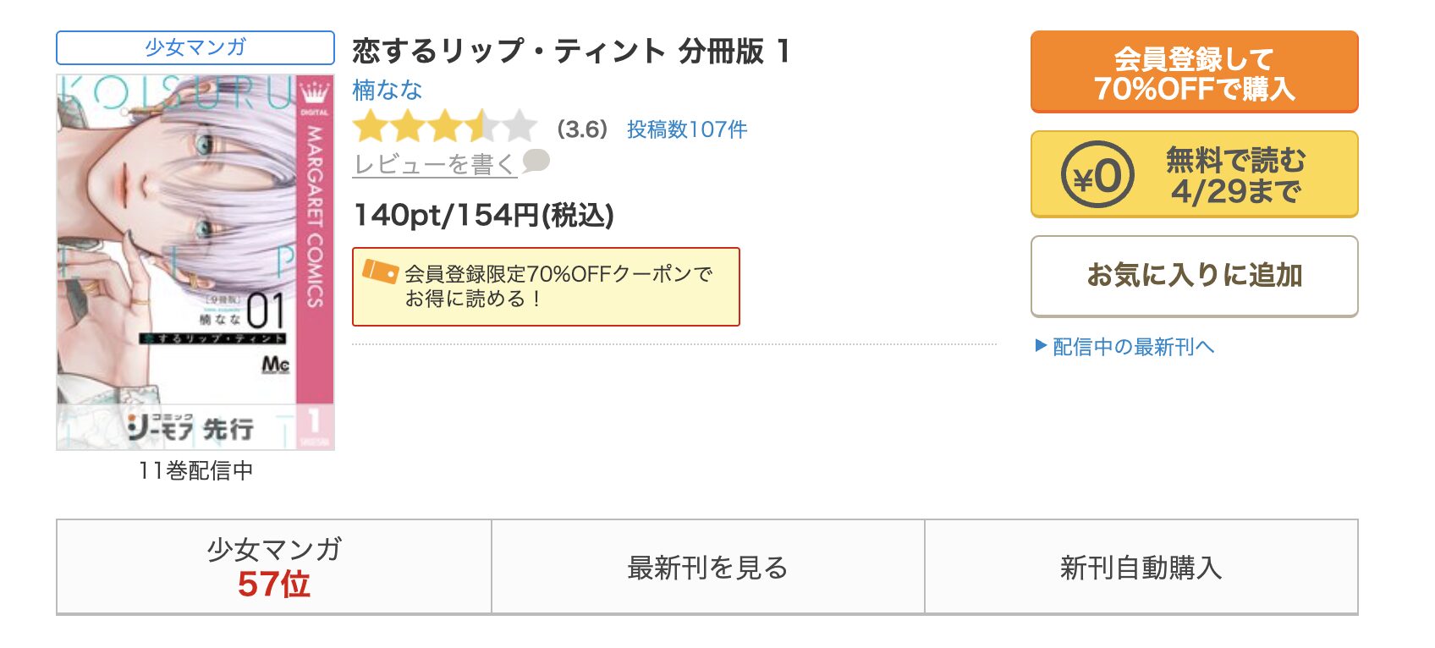Click the first rating star
Image resolution: width=1435 pixels, height=648 pixels.
click(x=370, y=128)
